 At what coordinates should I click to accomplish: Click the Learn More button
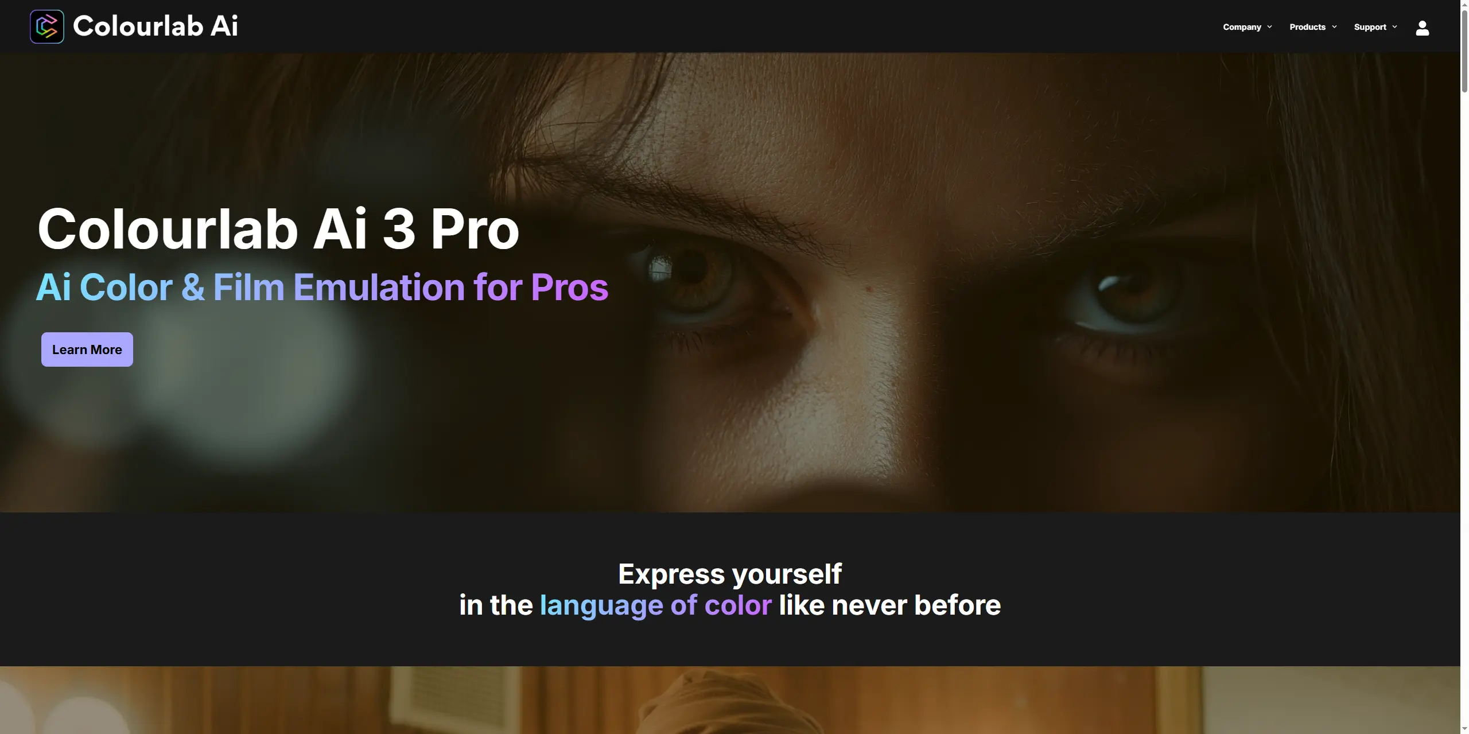pyautogui.click(x=87, y=349)
